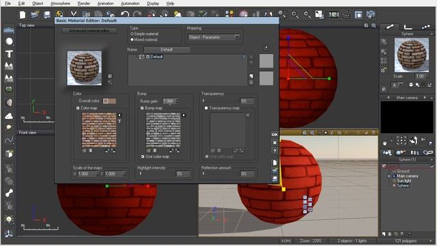Click the film strip animation icon
This screenshot has height=246, width=437.
(x=334, y=14)
